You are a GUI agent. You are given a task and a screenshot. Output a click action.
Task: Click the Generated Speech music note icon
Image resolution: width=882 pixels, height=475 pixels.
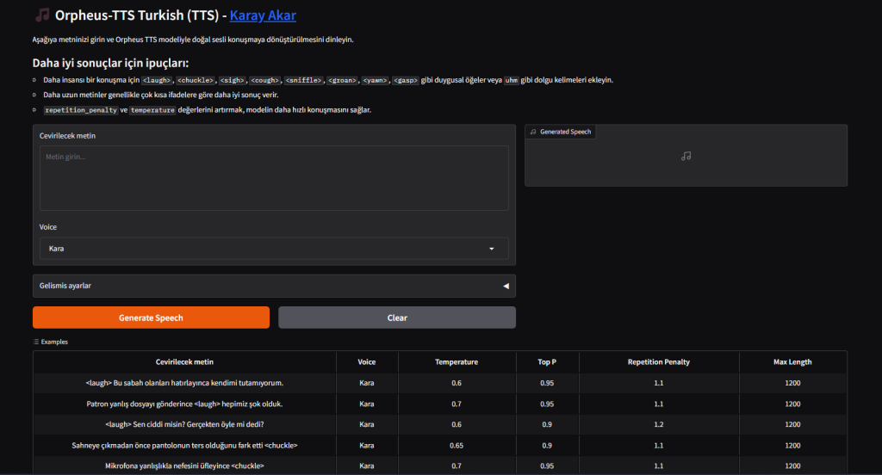[x=533, y=132]
